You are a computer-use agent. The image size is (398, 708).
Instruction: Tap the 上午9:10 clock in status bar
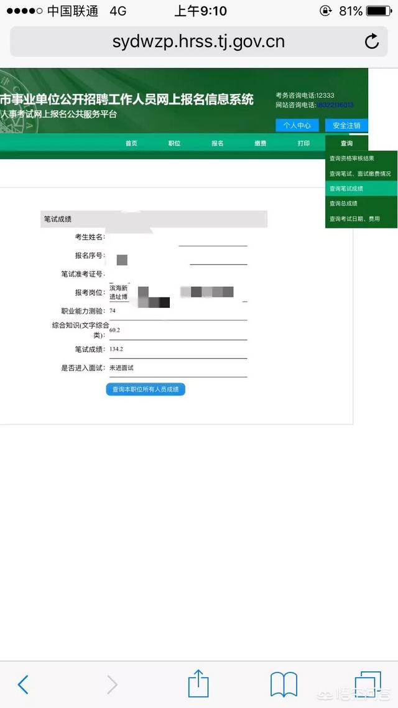click(x=200, y=11)
